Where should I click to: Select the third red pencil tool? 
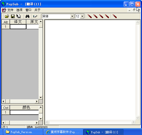point(101,16)
